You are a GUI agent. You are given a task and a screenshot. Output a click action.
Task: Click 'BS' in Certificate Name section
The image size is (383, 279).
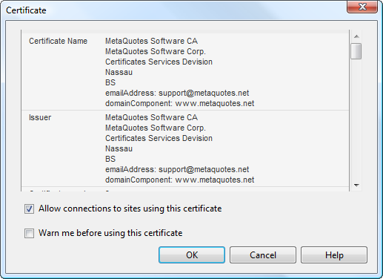point(110,82)
